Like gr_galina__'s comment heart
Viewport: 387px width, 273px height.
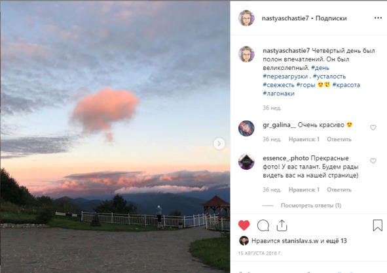coord(373,127)
